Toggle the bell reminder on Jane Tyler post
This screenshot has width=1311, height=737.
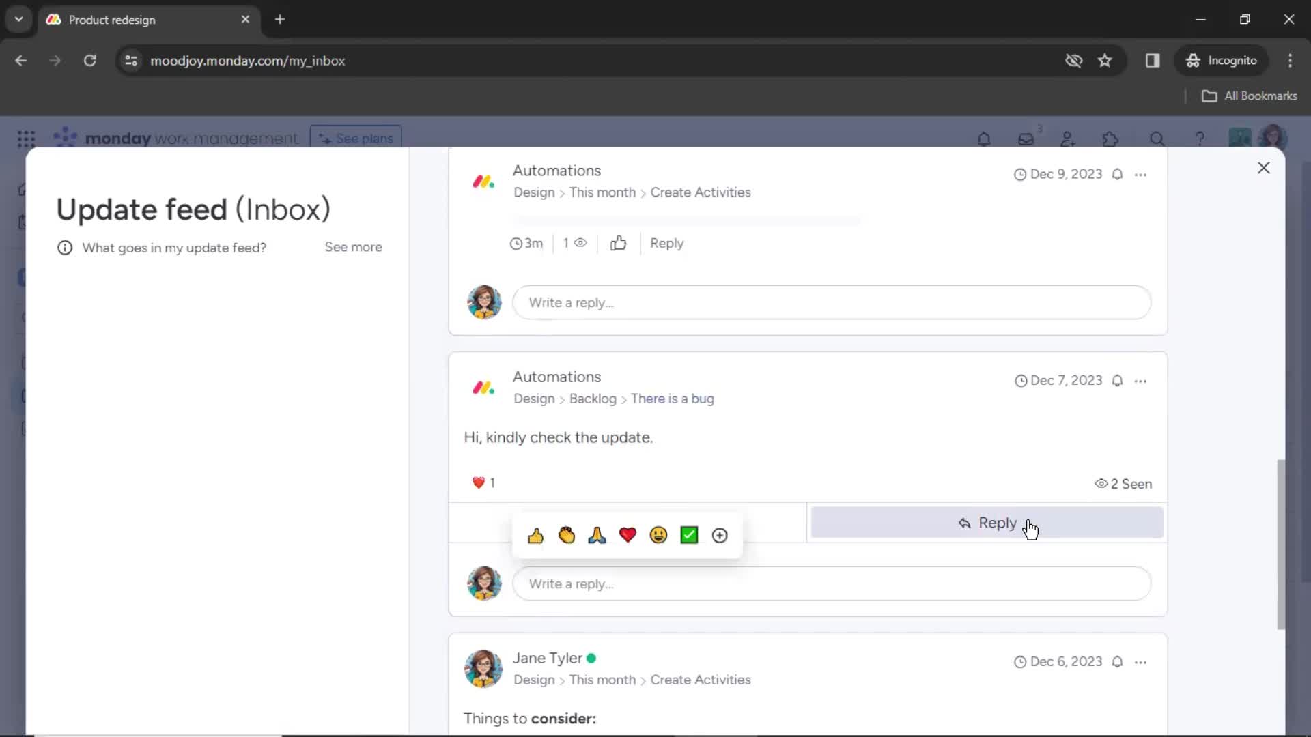click(1118, 661)
